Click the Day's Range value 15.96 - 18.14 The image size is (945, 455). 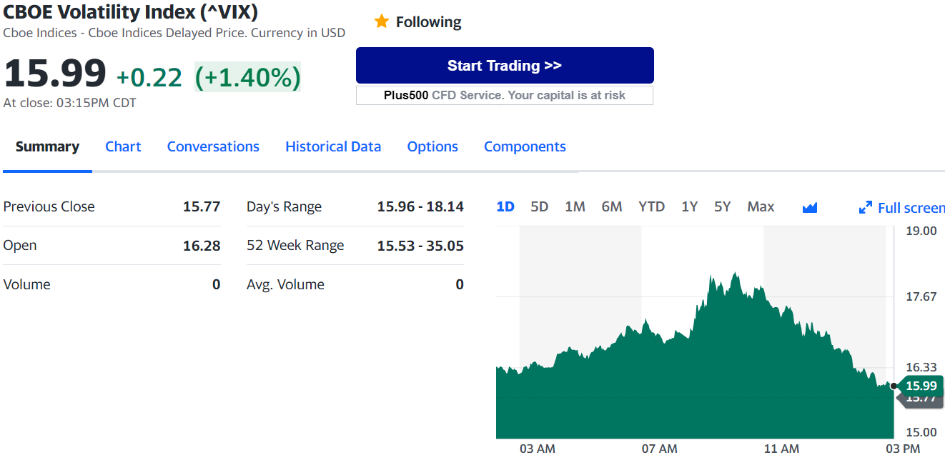(x=420, y=206)
